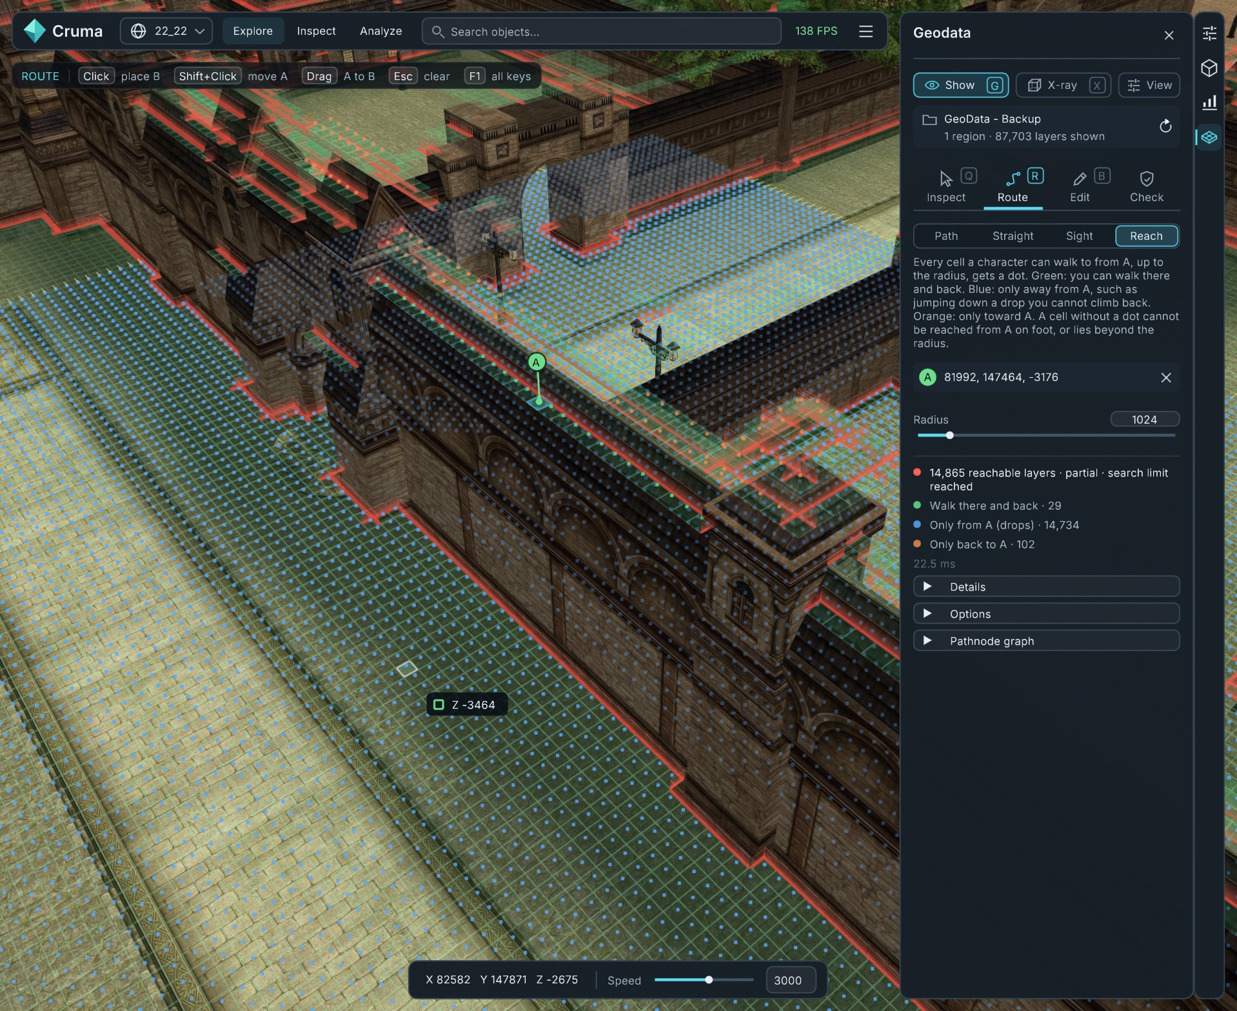The height and width of the screenshot is (1011, 1237).
Task: Click the GeoData - Backup folder icon
Action: click(929, 120)
